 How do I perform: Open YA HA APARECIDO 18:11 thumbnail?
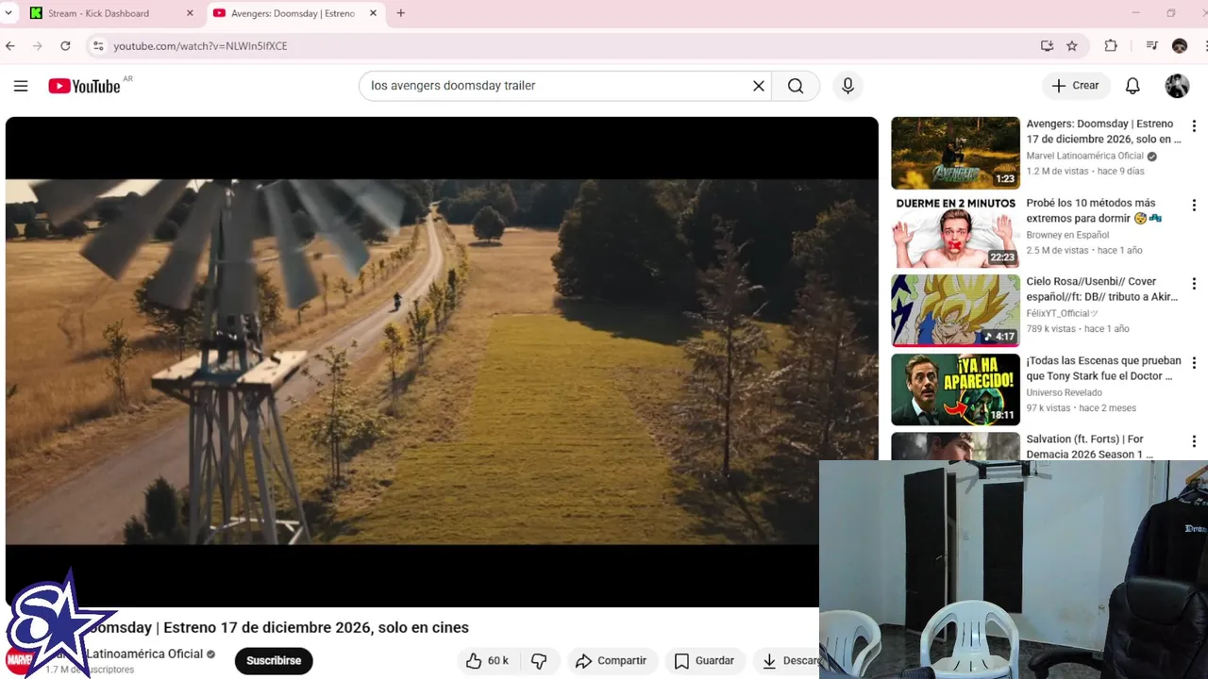coord(955,389)
